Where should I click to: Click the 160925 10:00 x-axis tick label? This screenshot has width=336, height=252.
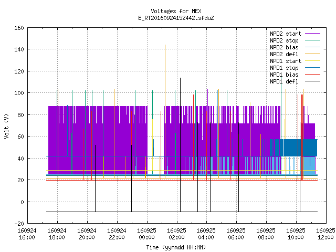[296, 234]
